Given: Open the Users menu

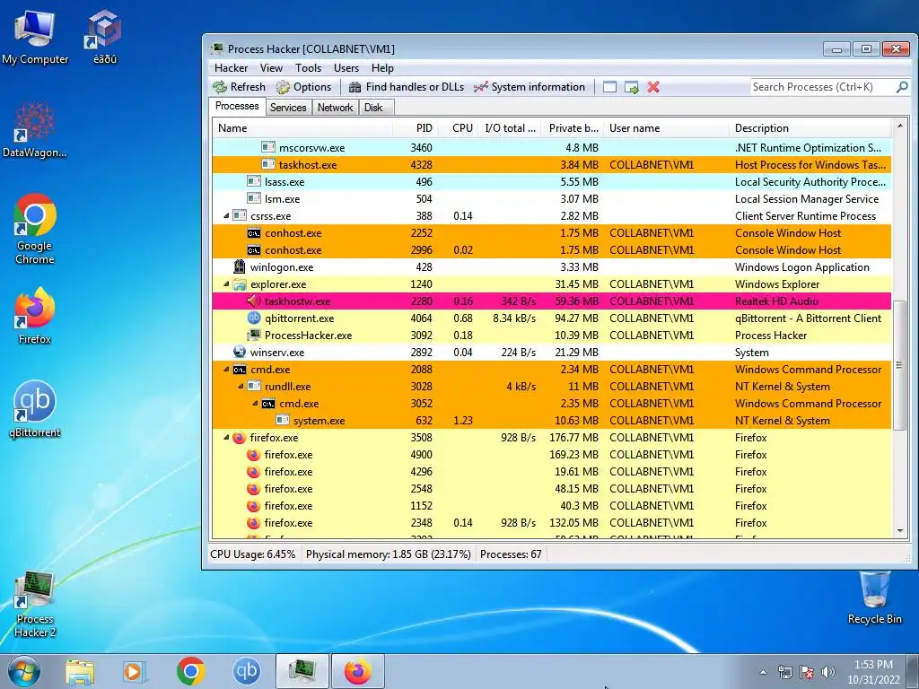Looking at the screenshot, I should click(x=346, y=68).
